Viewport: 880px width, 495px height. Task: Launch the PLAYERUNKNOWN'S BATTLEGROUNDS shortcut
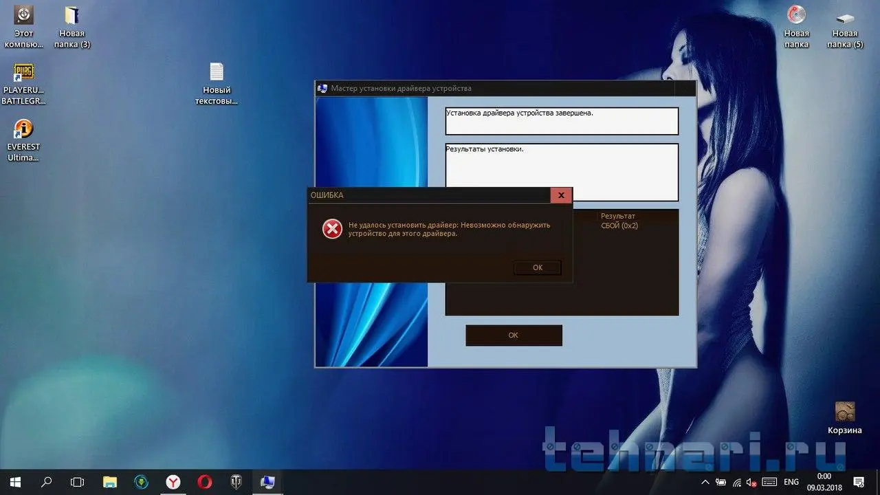coord(23,73)
